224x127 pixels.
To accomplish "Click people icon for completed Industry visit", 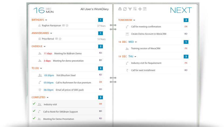I will (40, 104).
